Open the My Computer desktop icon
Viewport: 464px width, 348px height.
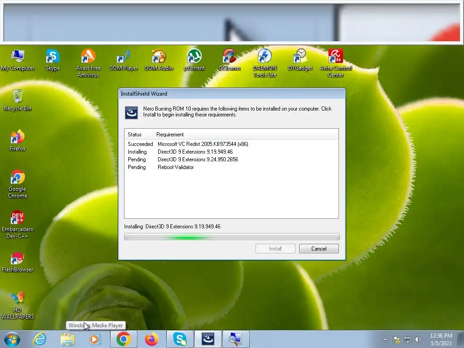tap(18, 60)
